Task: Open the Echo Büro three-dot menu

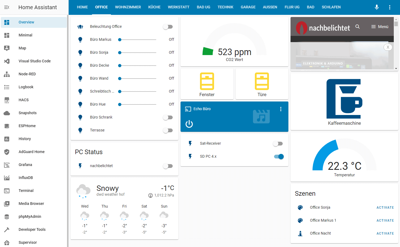Action: point(281,109)
